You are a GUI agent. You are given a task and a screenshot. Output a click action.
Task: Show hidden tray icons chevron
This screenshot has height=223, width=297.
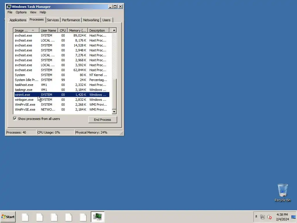(256, 217)
